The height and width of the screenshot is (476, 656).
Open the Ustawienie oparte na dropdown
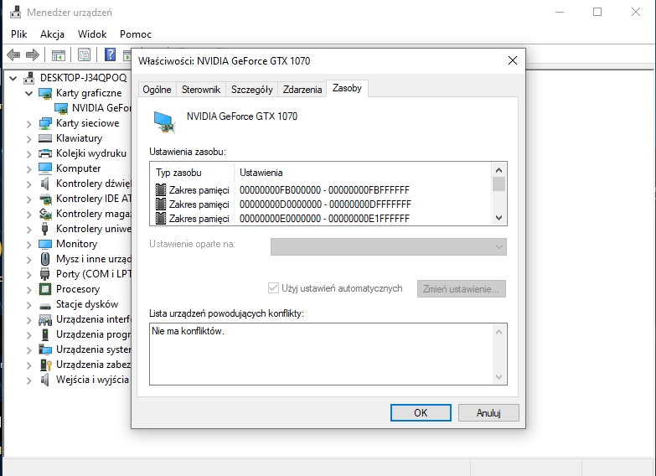tap(388, 246)
